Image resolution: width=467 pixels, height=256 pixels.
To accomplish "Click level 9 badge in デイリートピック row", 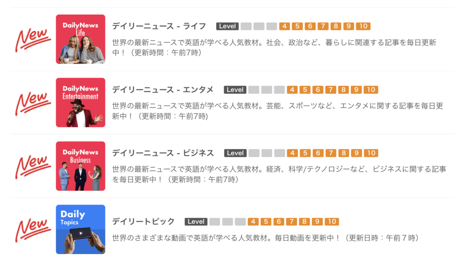I will [317, 221].
